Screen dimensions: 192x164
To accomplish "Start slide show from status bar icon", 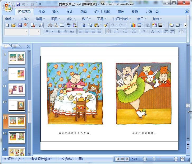I will pos(127,159).
